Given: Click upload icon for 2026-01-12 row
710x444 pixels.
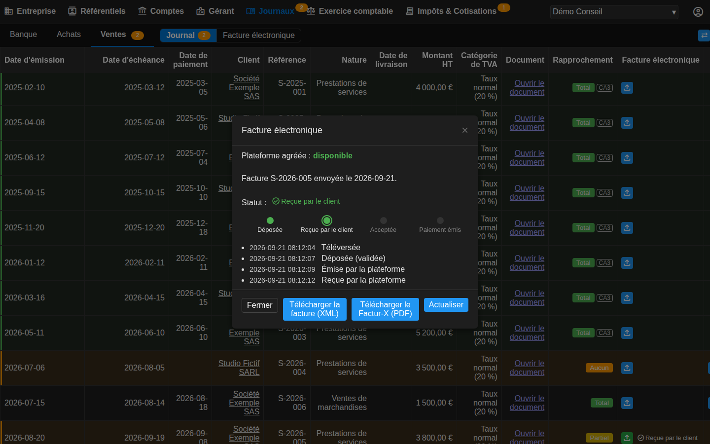Looking at the screenshot, I should tap(627, 263).
